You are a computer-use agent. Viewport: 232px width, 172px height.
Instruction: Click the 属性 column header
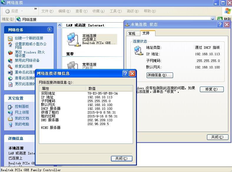(x=62, y=89)
